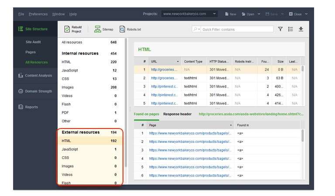Open the Help menu
This screenshot has height=196, width=335.
[x=73, y=14]
